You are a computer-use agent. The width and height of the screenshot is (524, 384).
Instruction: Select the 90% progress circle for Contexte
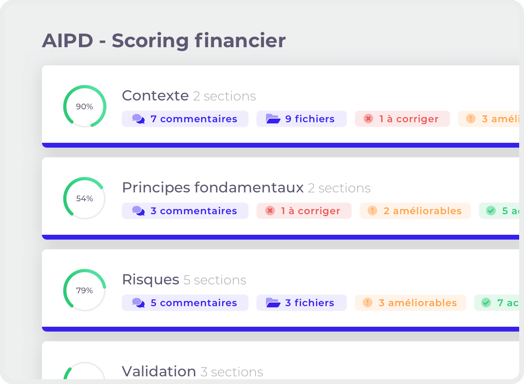[x=84, y=106]
